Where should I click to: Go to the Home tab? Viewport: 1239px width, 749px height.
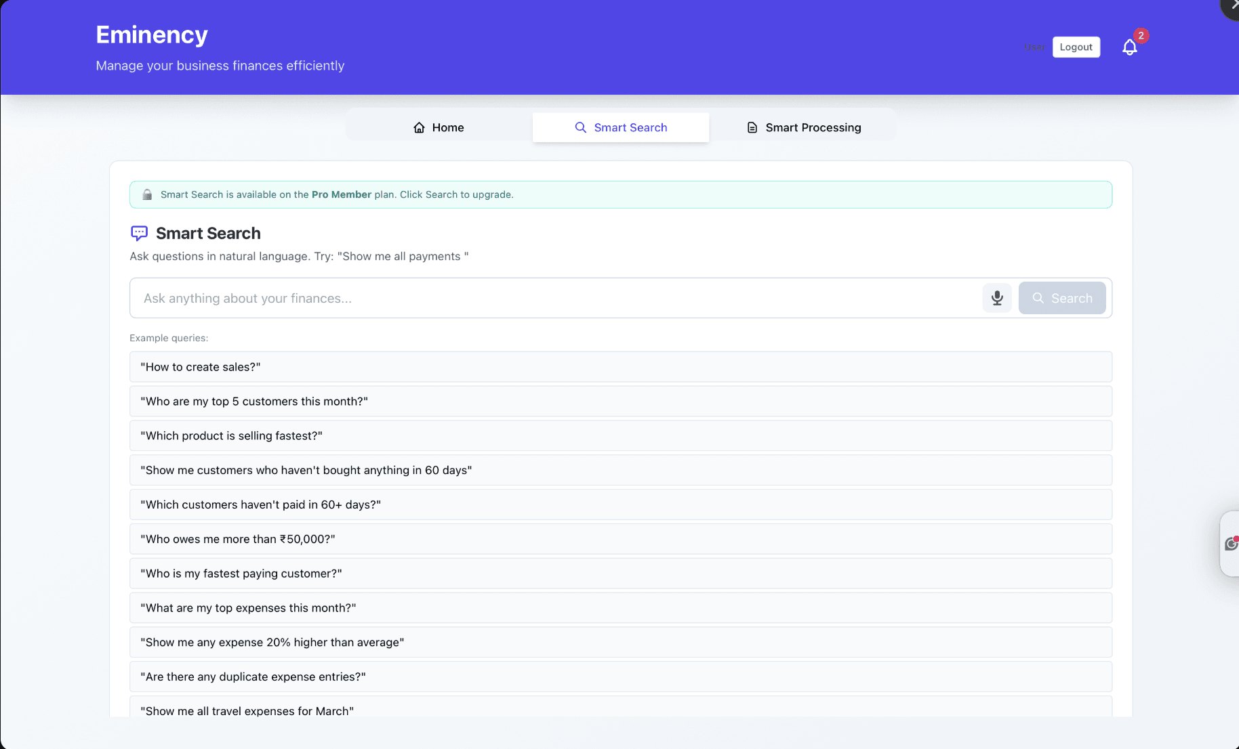point(439,127)
